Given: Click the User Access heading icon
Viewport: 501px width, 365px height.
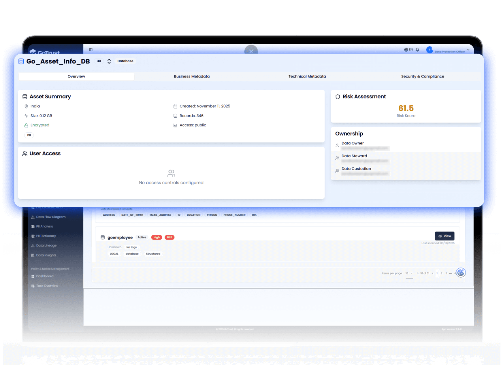Looking at the screenshot, I should click(x=25, y=154).
